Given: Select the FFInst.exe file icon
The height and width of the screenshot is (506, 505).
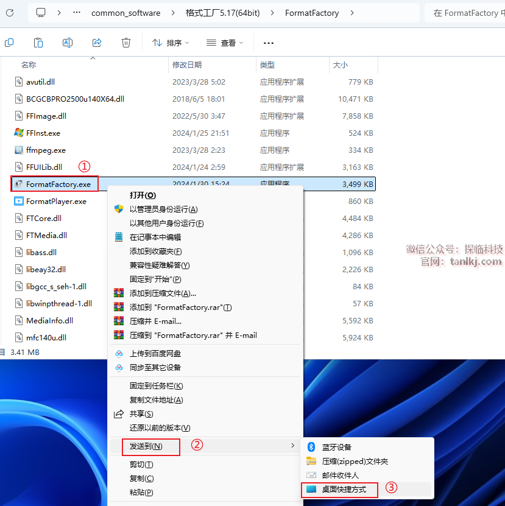Looking at the screenshot, I should (19, 133).
